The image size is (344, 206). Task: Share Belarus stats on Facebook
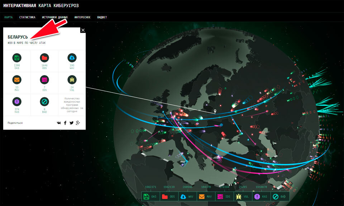click(x=65, y=123)
